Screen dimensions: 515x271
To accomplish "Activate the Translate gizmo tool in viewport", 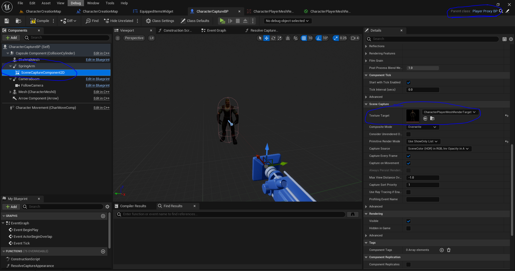I will point(266,38).
